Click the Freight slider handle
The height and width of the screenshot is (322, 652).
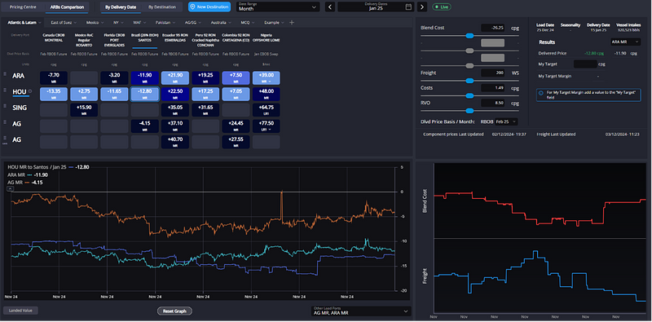(x=469, y=81)
